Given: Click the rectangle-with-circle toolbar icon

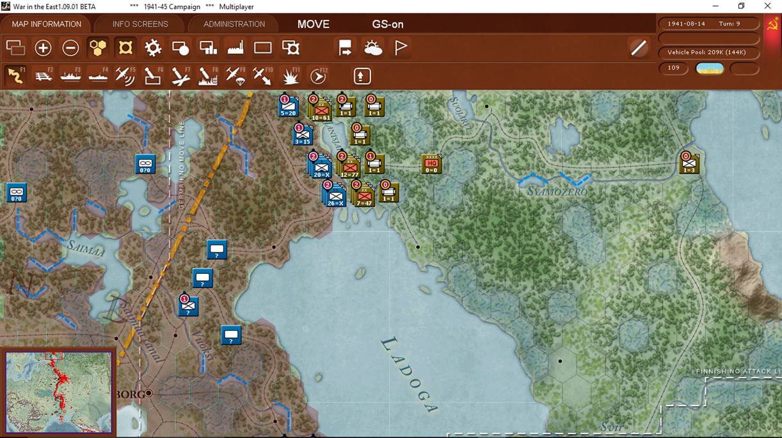Looking at the screenshot, I should pos(180,48).
